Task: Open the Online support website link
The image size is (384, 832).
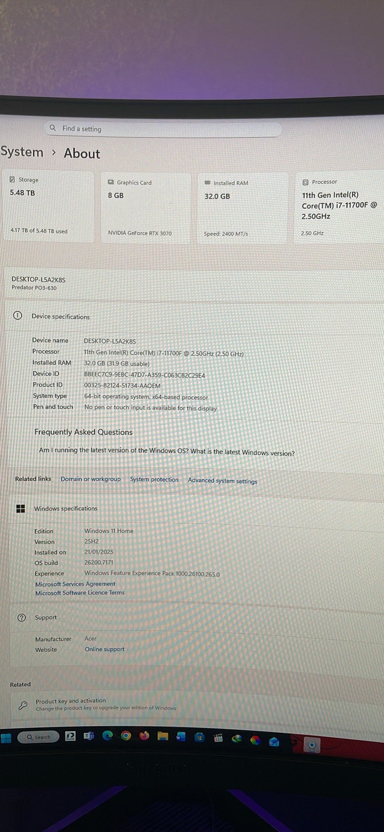Action: (104, 649)
